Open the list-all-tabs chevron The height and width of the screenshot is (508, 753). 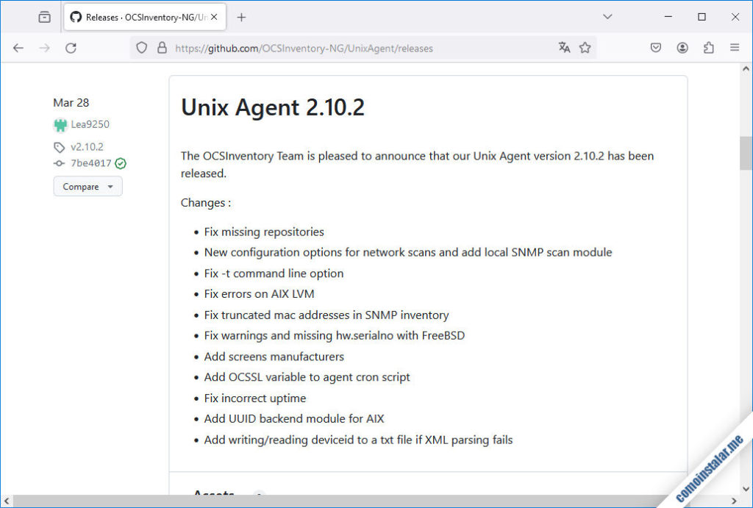coord(607,15)
